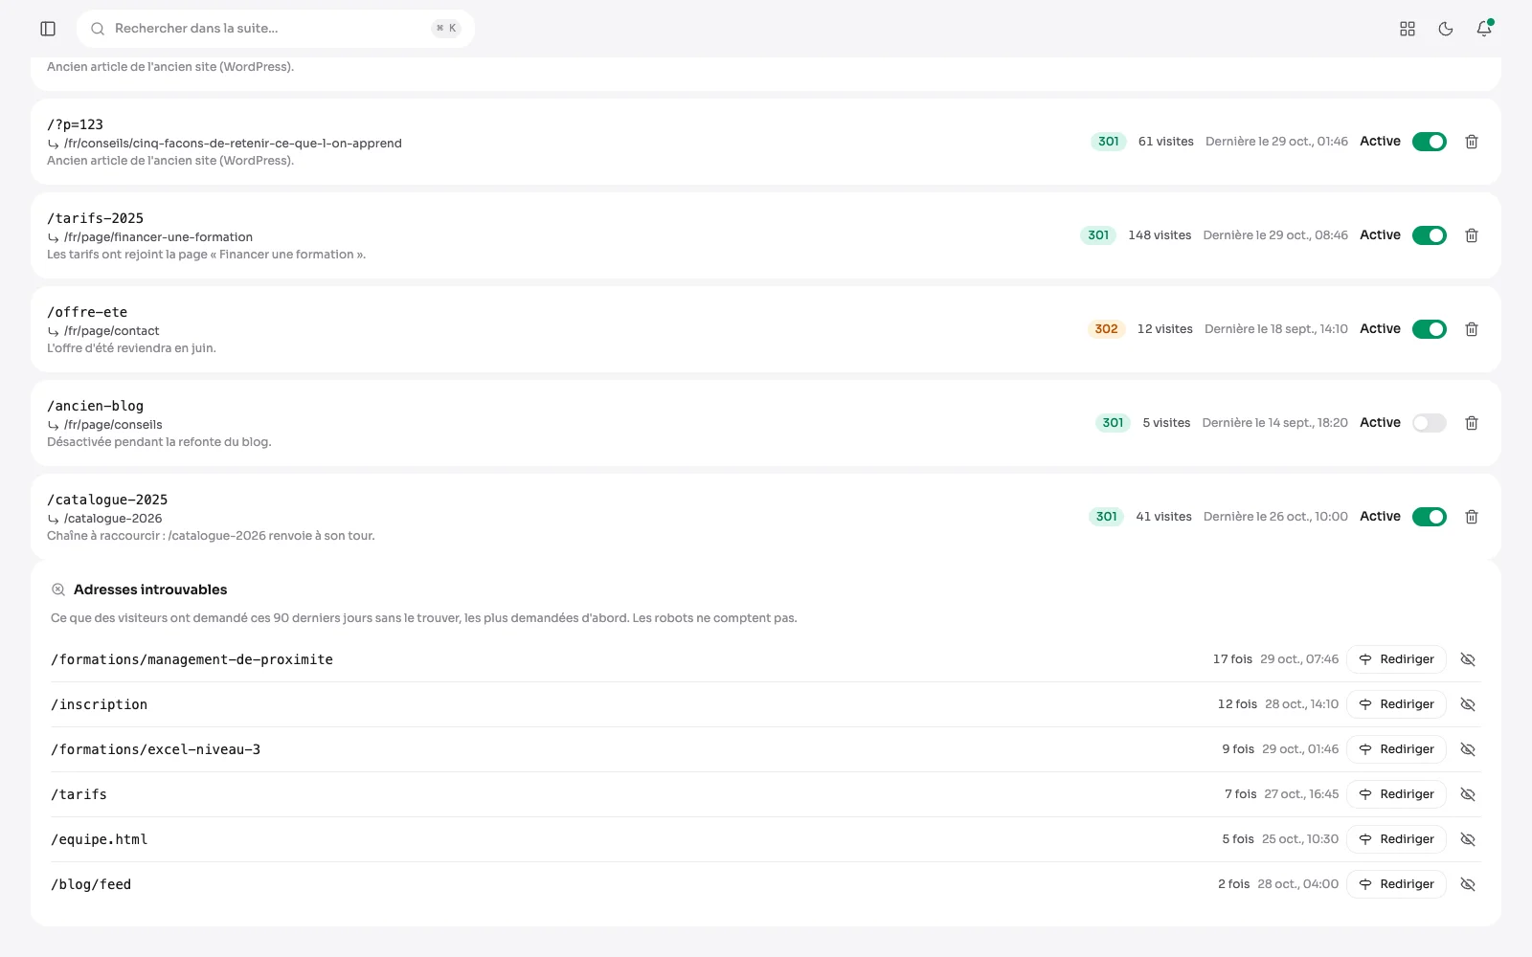The width and height of the screenshot is (1532, 957).
Task: Click the 148 visites count
Action: [1160, 235]
